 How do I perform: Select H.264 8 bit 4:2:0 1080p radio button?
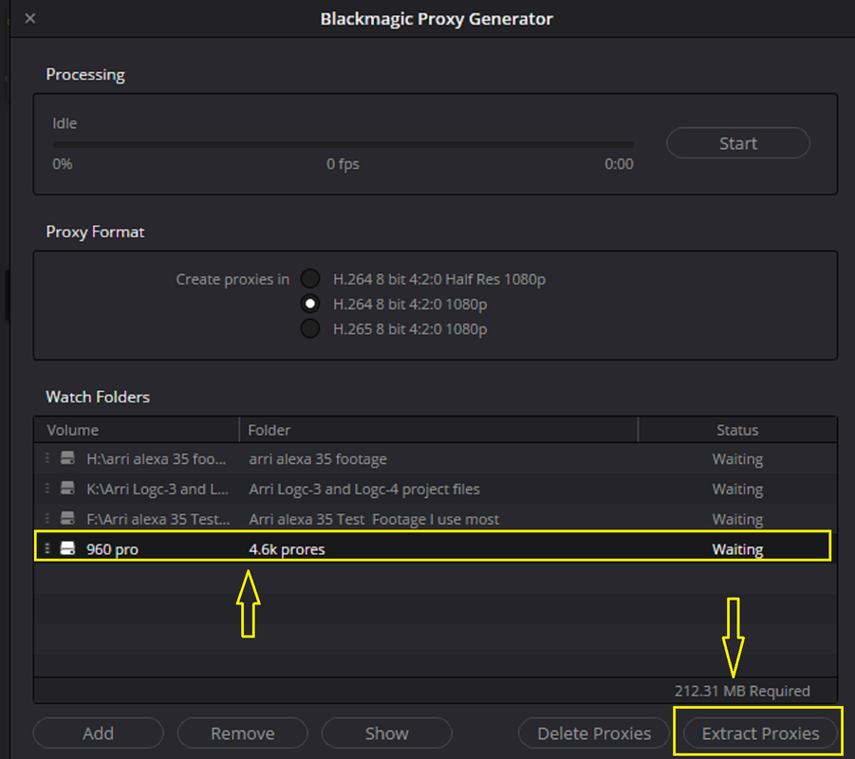[x=310, y=304]
